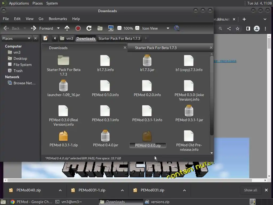Go up to the parent folder
Screen dimensions: 273x205
click(67, 28)
